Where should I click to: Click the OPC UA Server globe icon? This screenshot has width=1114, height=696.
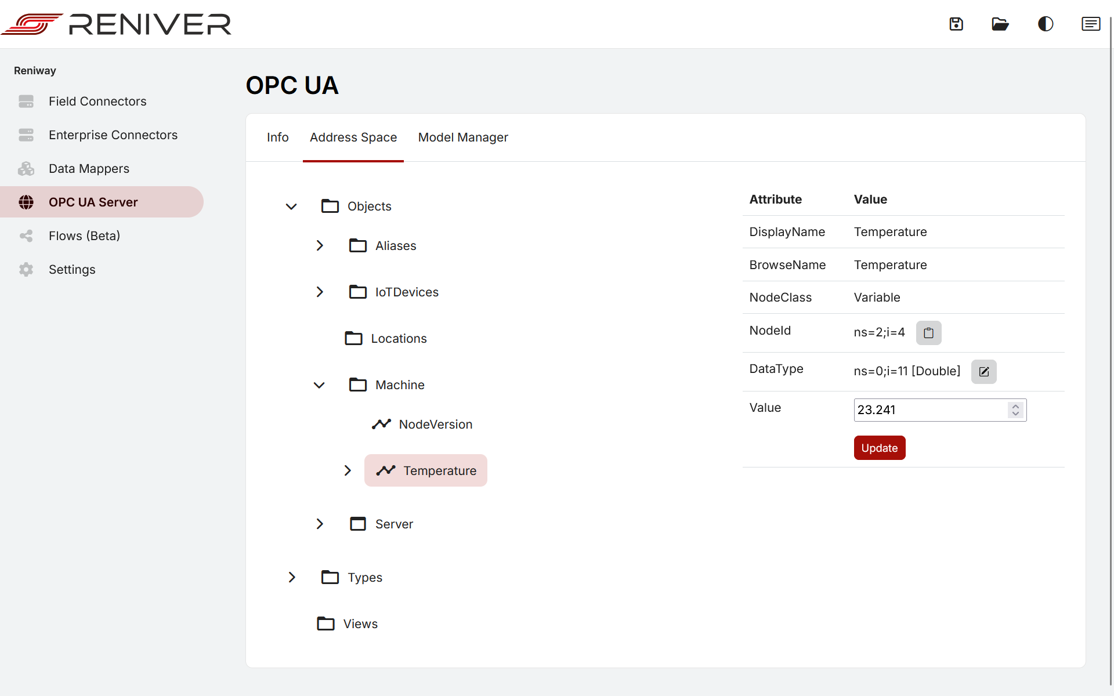click(26, 202)
